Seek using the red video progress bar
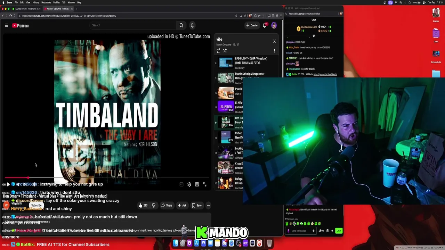Image resolution: width=445 pixels, height=250 pixels. tap(107, 178)
